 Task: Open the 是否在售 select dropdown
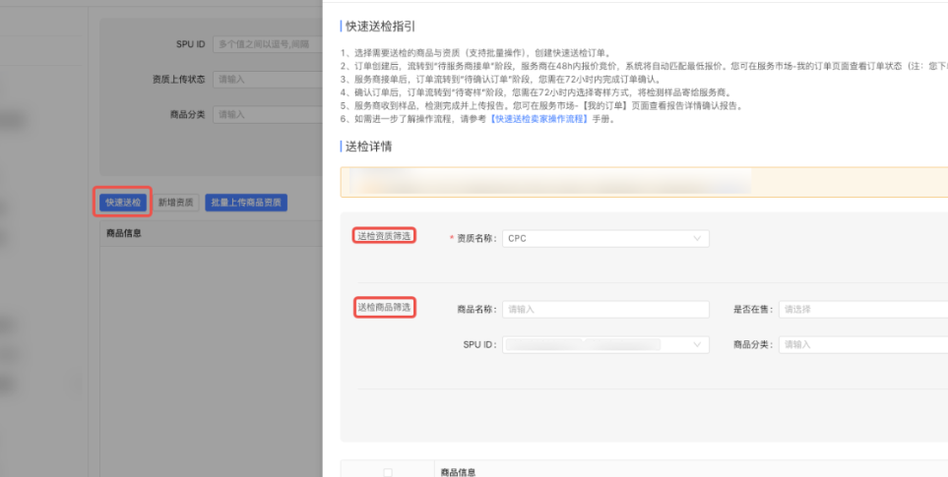click(x=863, y=310)
